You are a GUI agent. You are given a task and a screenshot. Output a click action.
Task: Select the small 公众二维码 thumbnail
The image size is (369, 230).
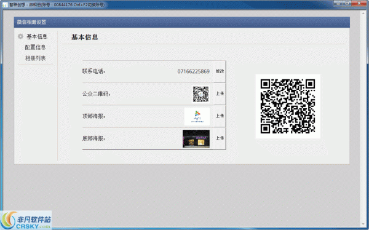[x=200, y=94]
